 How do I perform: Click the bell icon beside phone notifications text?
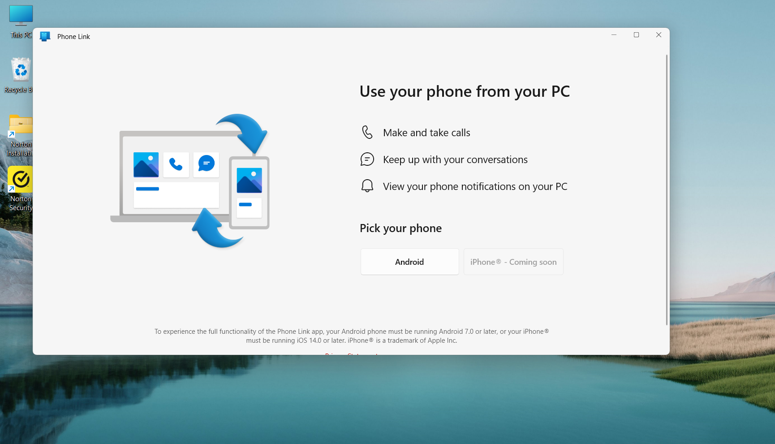click(x=367, y=186)
